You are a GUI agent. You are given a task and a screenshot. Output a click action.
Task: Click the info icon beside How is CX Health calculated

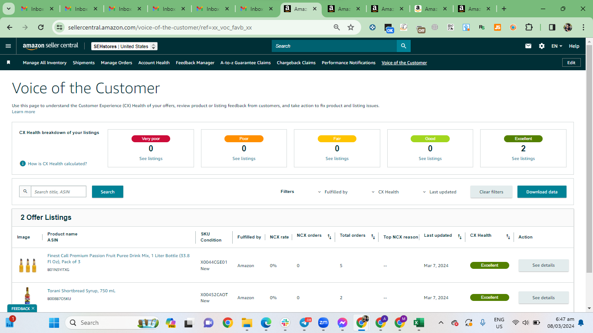point(23,163)
